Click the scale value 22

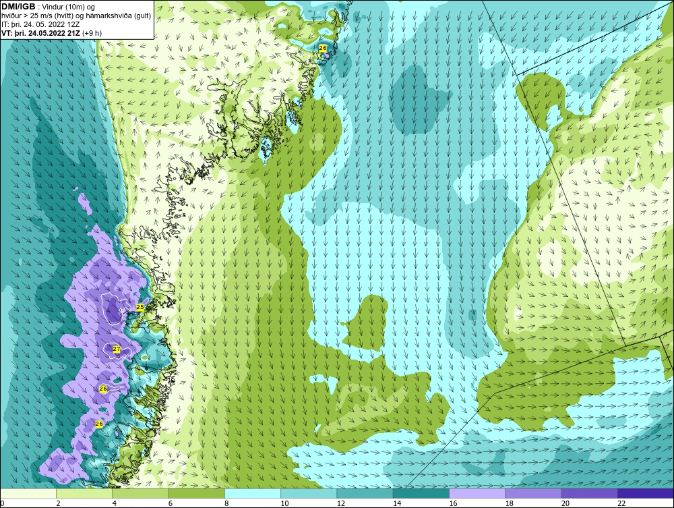click(622, 504)
